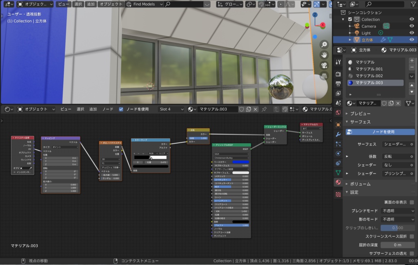Image resolution: width=418 pixels, height=265 pixels.
Task: Open viewport ビュー menu
Action: [x=63, y=4]
